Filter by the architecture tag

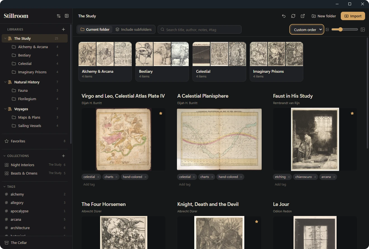pos(35,228)
